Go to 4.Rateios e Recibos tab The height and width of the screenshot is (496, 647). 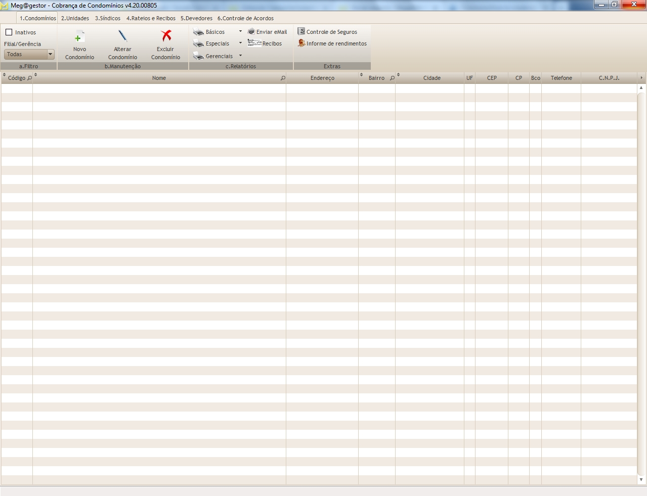pyautogui.click(x=151, y=18)
